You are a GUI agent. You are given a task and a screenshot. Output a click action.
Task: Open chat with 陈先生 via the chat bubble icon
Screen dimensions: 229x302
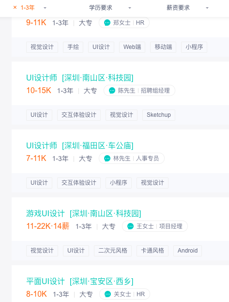click(x=112, y=90)
